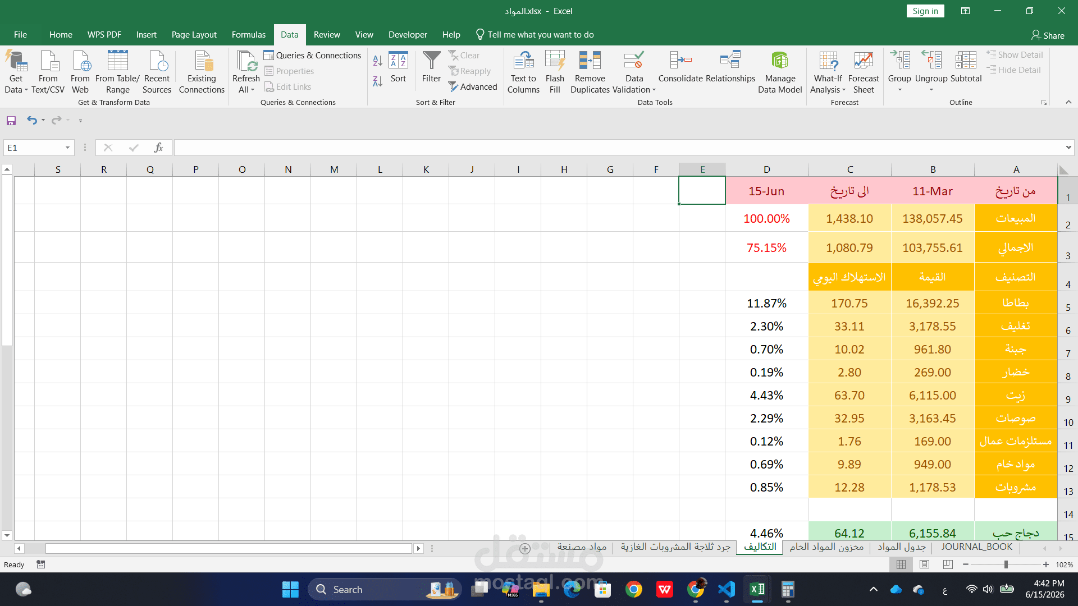Import From Text/CSV
The width and height of the screenshot is (1078, 606).
click(48, 72)
